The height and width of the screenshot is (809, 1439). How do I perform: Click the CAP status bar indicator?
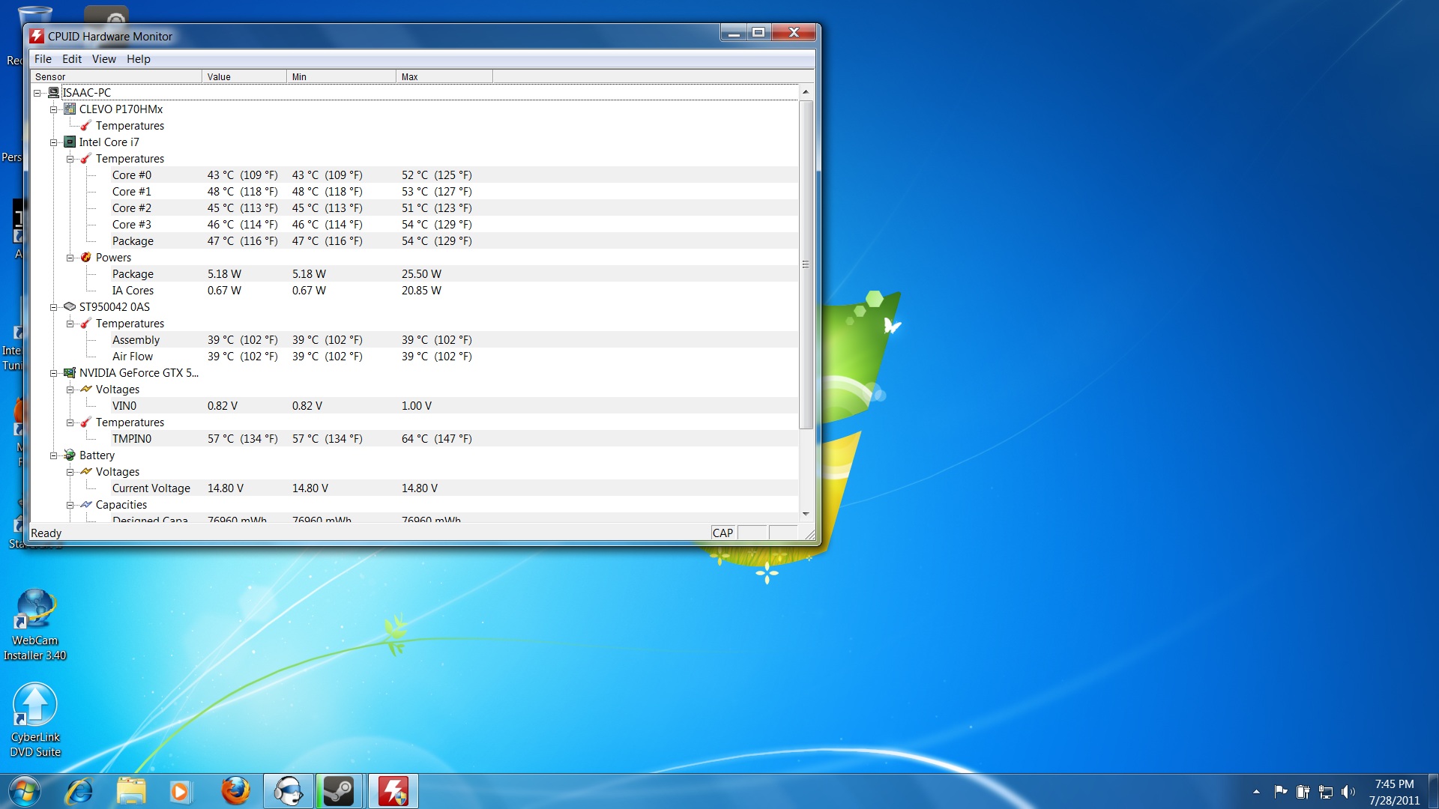723,533
